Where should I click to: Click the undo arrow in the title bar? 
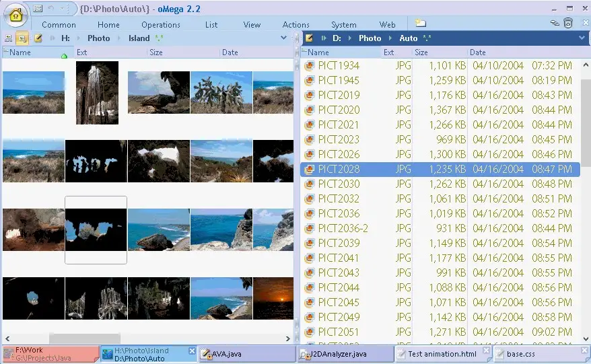coord(51,8)
